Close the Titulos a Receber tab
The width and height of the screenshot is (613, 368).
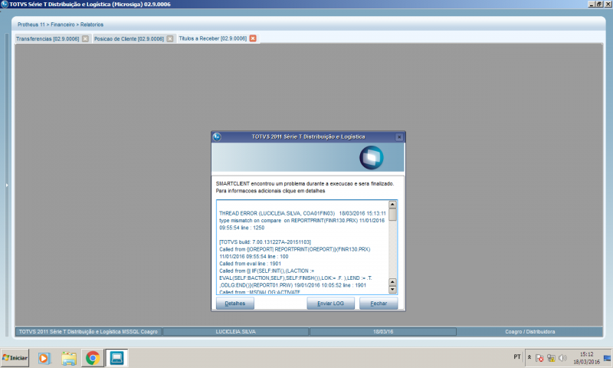click(x=253, y=38)
